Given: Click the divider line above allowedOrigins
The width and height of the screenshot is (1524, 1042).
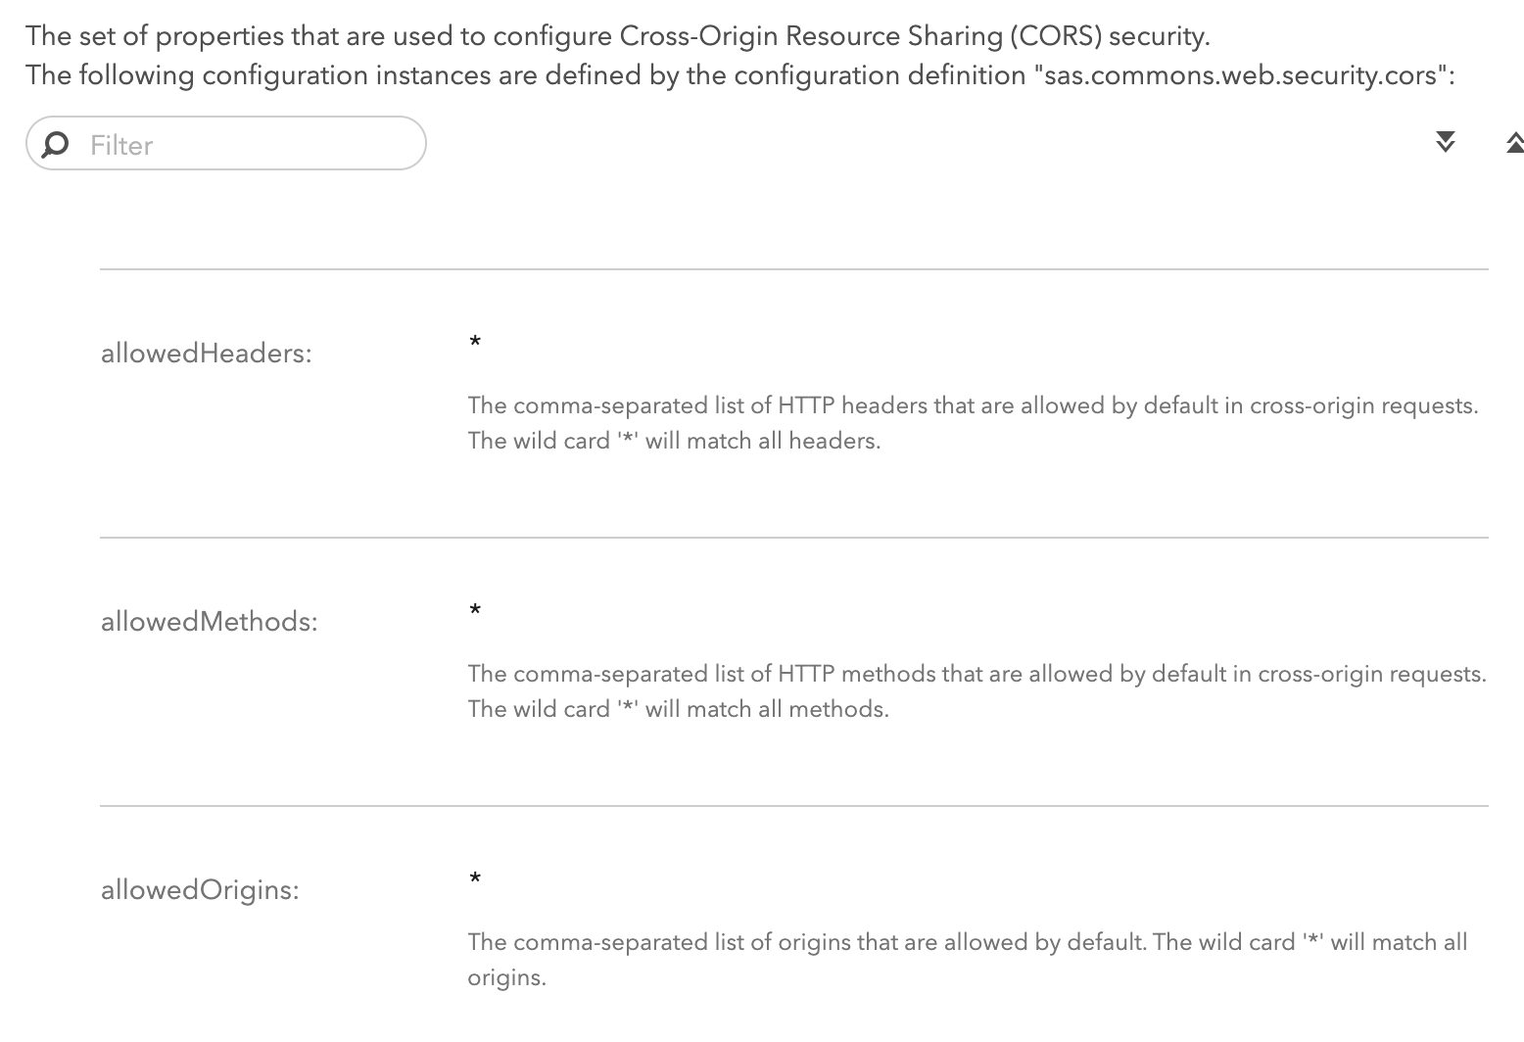Looking at the screenshot, I should (793, 806).
